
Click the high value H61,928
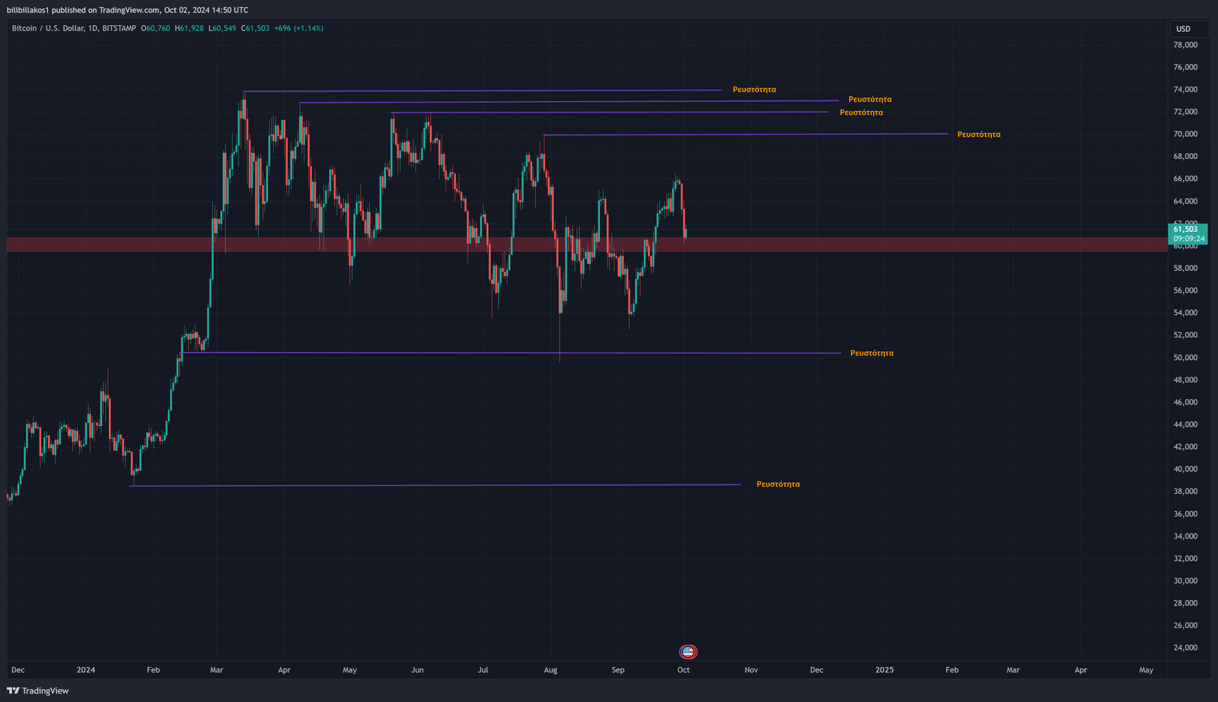189,28
